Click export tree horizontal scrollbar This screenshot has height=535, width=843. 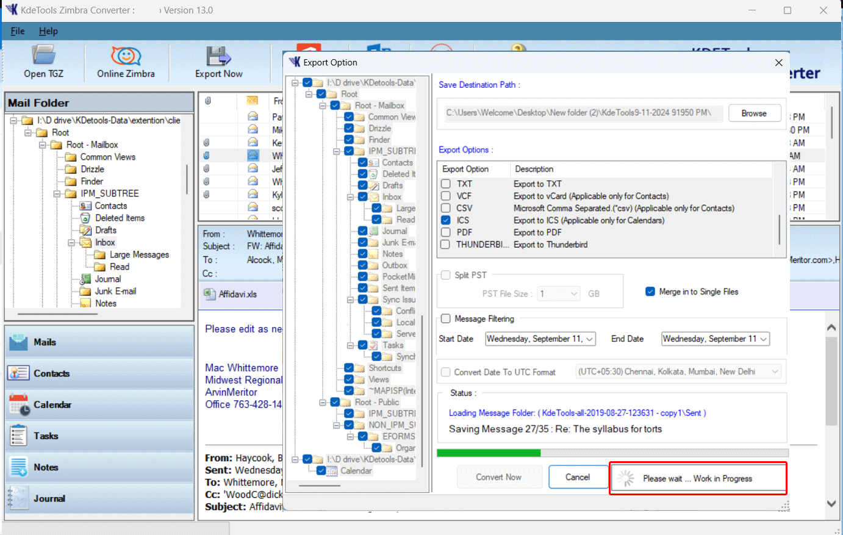pos(320,486)
